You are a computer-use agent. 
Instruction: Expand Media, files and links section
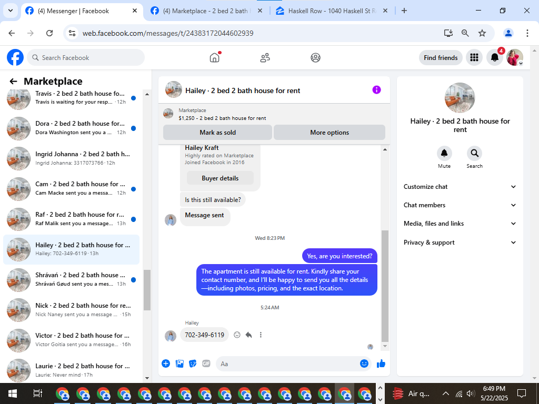pyautogui.click(x=460, y=224)
